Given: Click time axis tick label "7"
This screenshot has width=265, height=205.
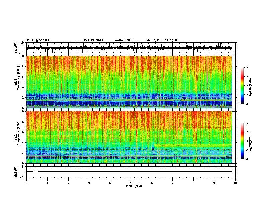Looking at the screenshot, I should (173, 183).
